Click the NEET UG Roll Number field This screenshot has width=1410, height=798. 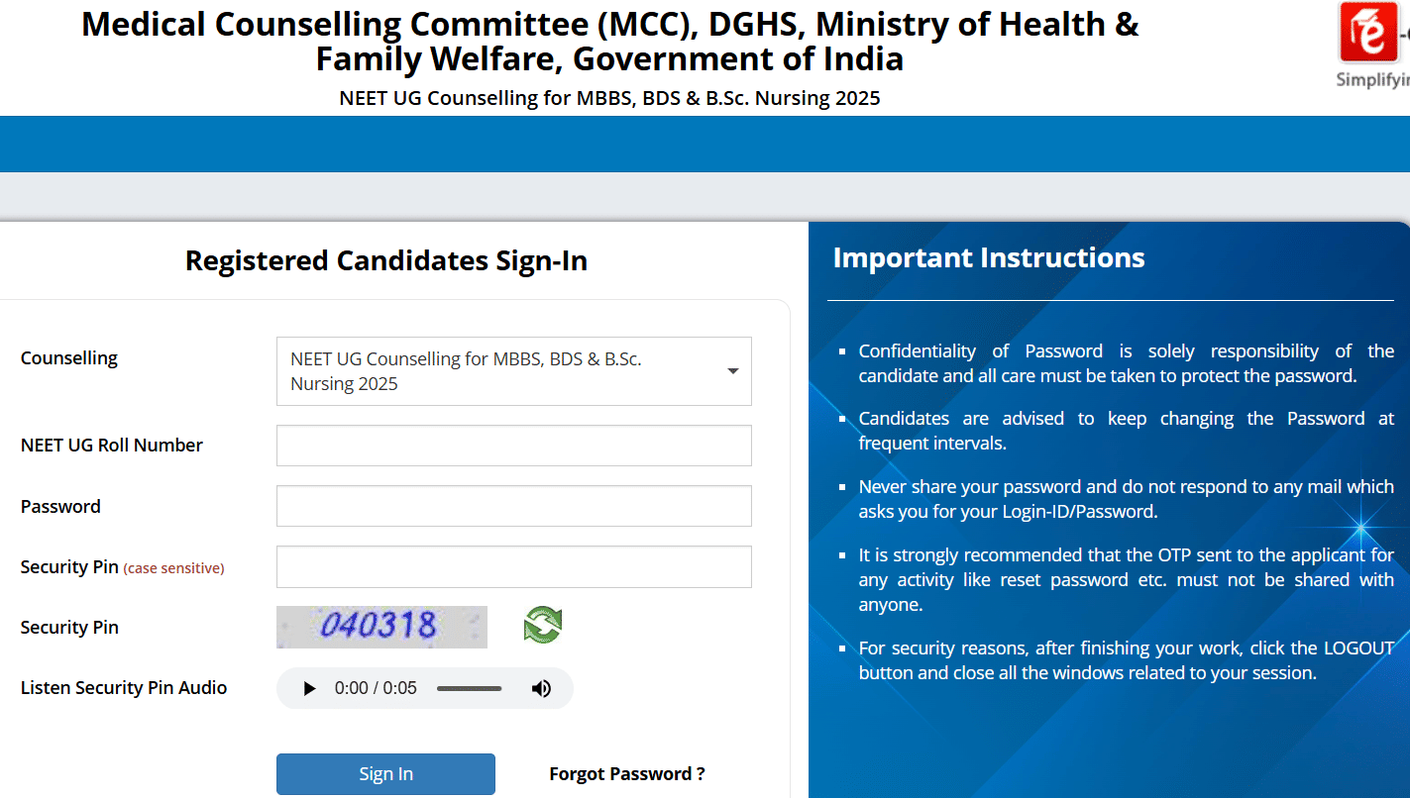pyautogui.click(x=513, y=446)
